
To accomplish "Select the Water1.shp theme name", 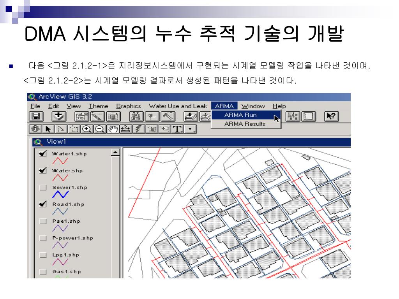I will coord(69,154).
